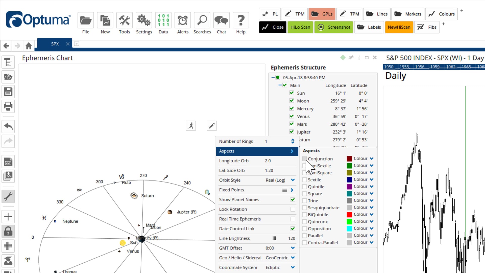Click the Number of Rings stepper arrows

click(293, 141)
